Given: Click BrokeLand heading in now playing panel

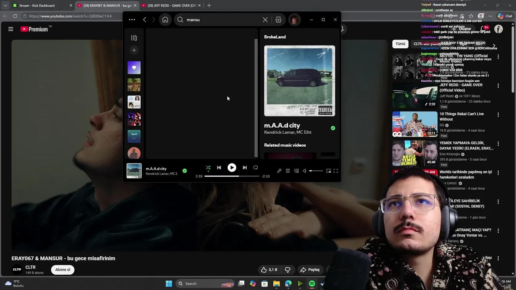Looking at the screenshot, I should click(275, 37).
